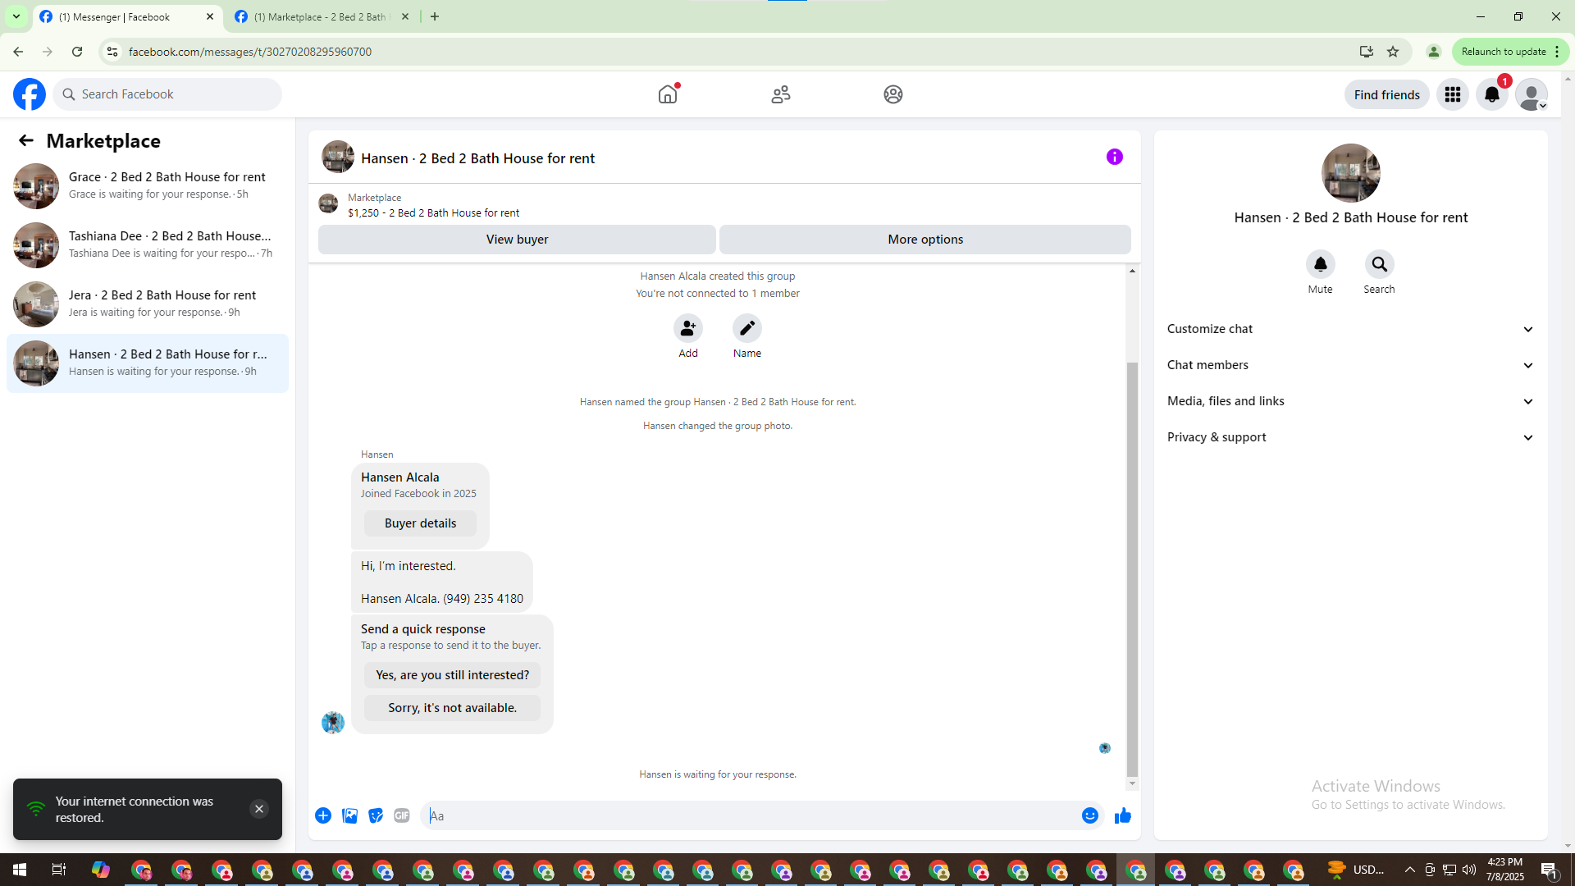Send a thumbs-up like
Viewport: 1575px width, 886px height.
pyautogui.click(x=1122, y=815)
